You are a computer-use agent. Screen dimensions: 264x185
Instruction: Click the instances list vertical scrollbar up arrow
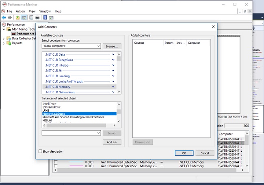pos(119,104)
